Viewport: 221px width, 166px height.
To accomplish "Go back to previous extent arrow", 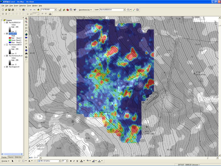I will (26, 38).
